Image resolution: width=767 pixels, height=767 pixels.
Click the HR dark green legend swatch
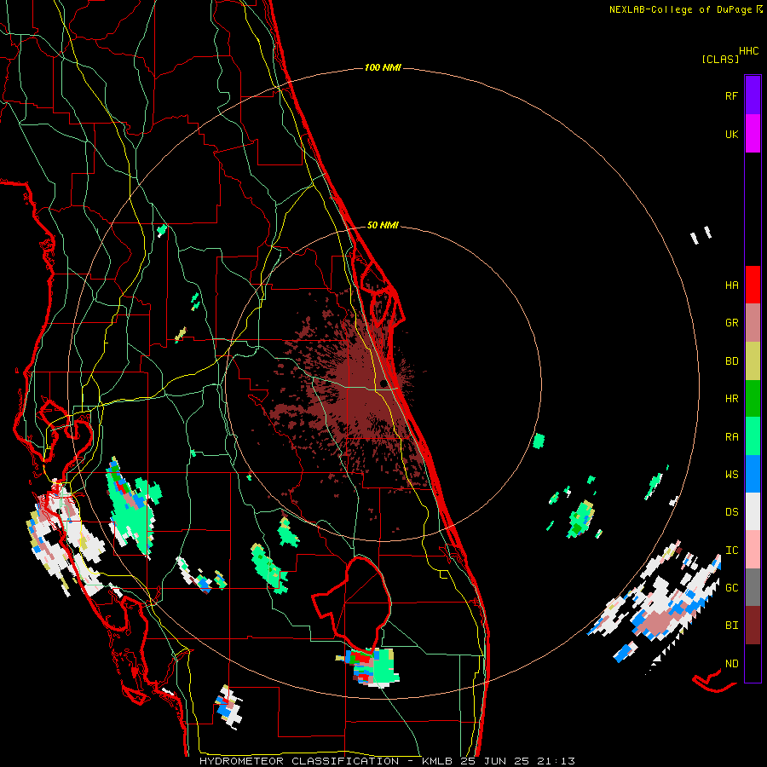click(753, 398)
